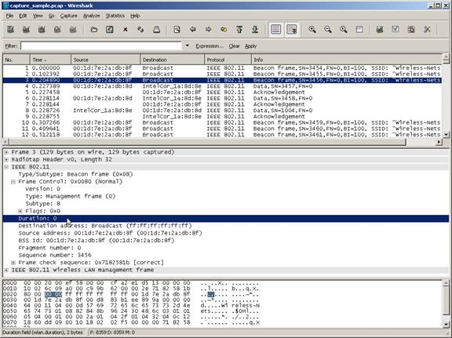
Task: Sort by the Source column header
Action: [105, 60]
